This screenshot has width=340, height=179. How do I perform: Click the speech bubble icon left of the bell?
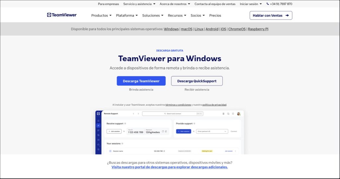228,114
